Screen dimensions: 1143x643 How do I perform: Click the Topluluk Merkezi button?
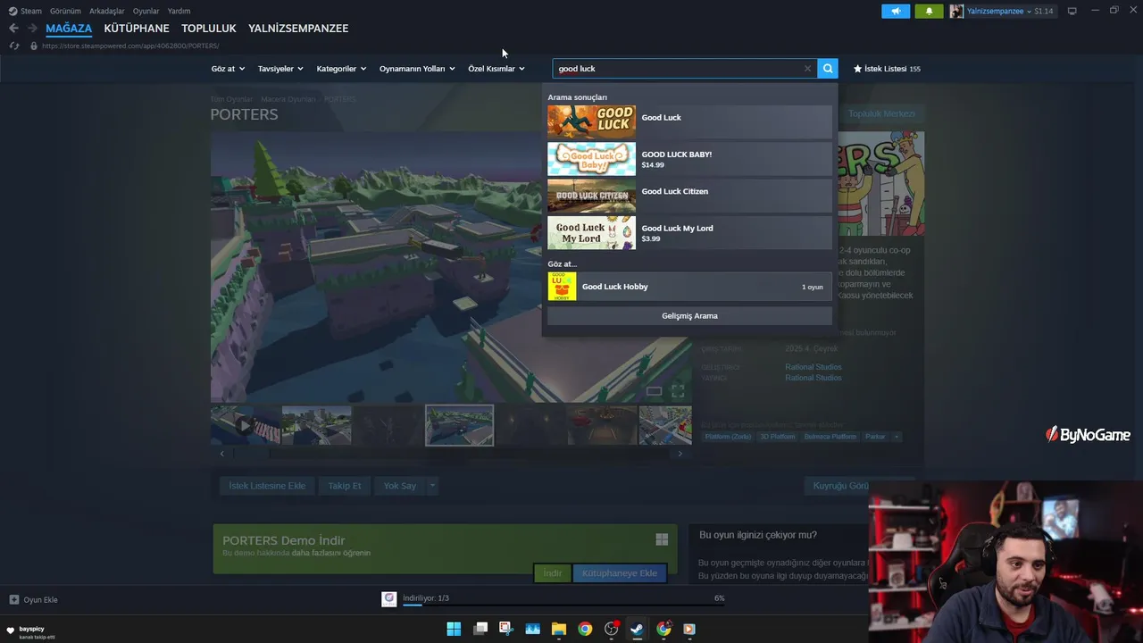881,113
